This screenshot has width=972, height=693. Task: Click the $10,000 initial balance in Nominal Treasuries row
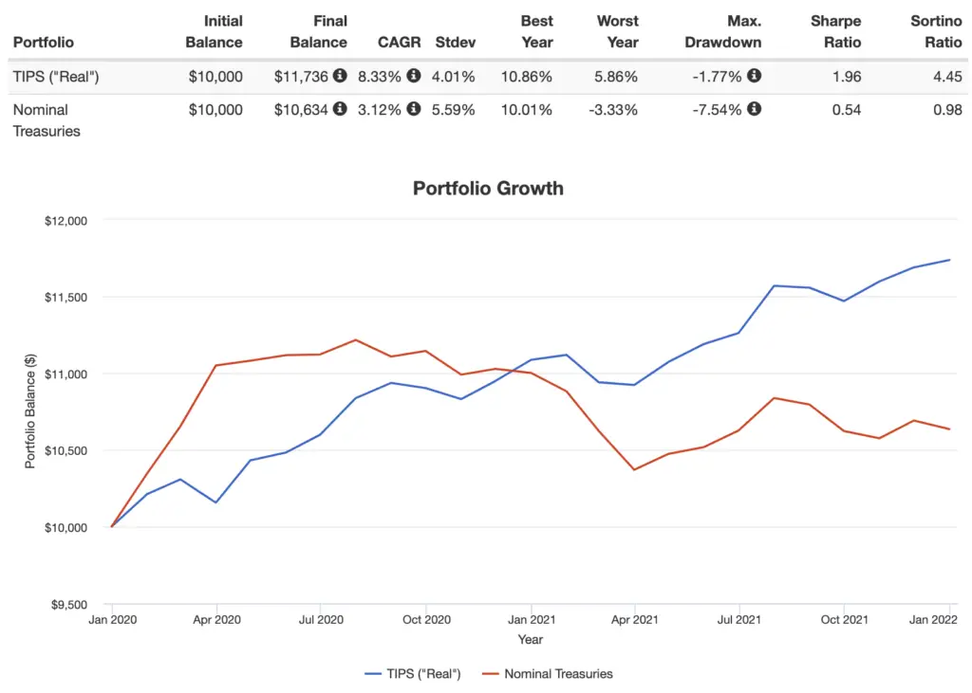click(215, 110)
